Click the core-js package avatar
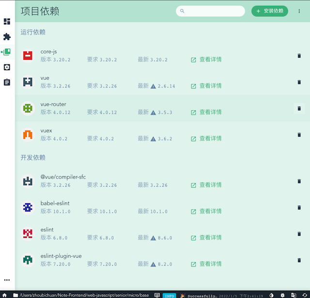This screenshot has height=298, width=310. 28,56
